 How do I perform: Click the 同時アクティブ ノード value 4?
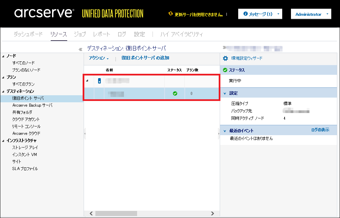284,118
